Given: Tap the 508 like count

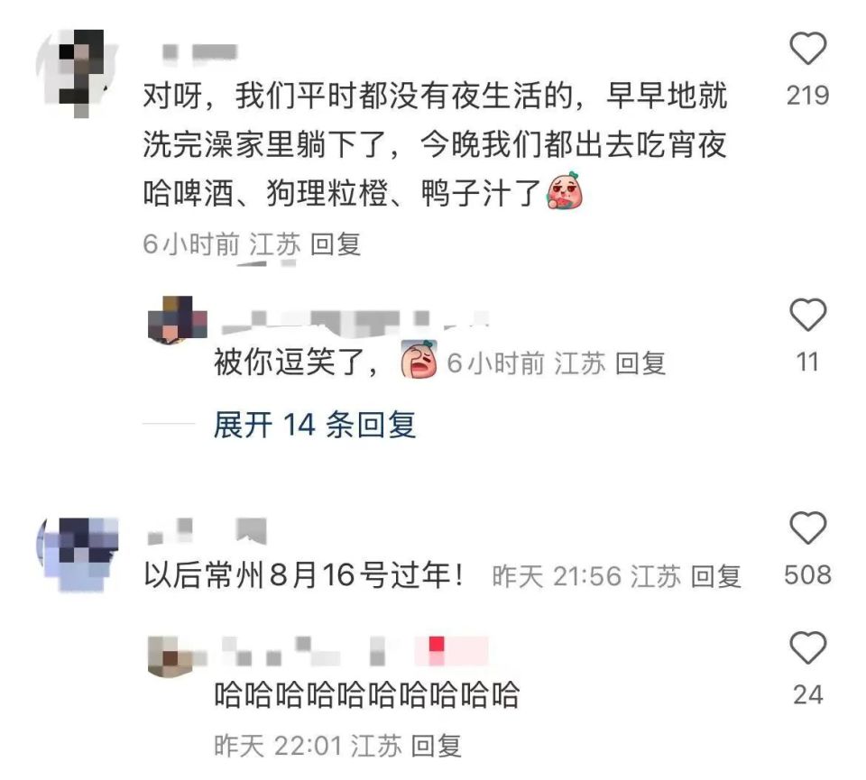Looking at the screenshot, I should pos(808,575).
